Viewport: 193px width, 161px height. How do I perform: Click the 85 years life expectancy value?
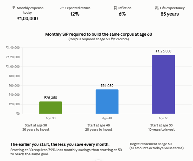click(170, 14)
